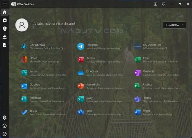Image resolution: width=192 pixels, height=138 pixels.
Task: Click the Install Office button label
Action: (x=173, y=25)
